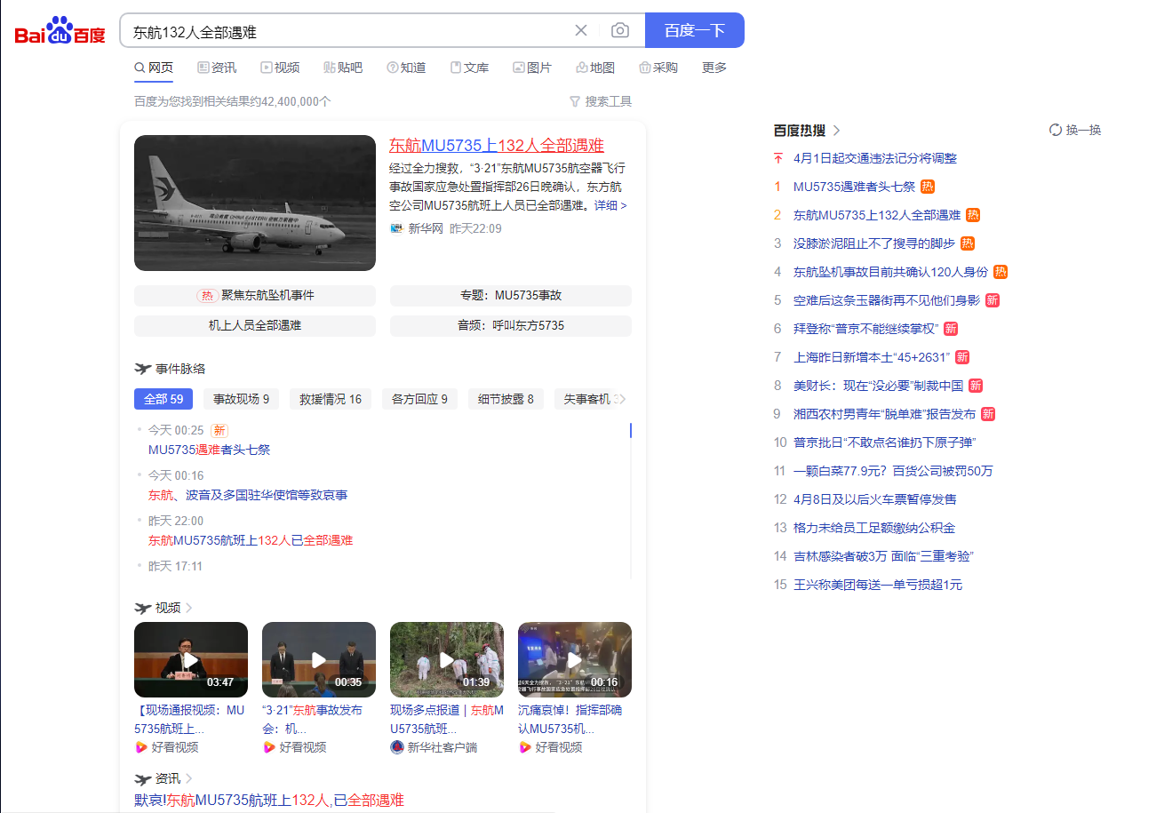Image resolution: width=1172 pixels, height=813 pixels.
Task: Click 音频:呼叫东方5735 button
Action: 511,326
